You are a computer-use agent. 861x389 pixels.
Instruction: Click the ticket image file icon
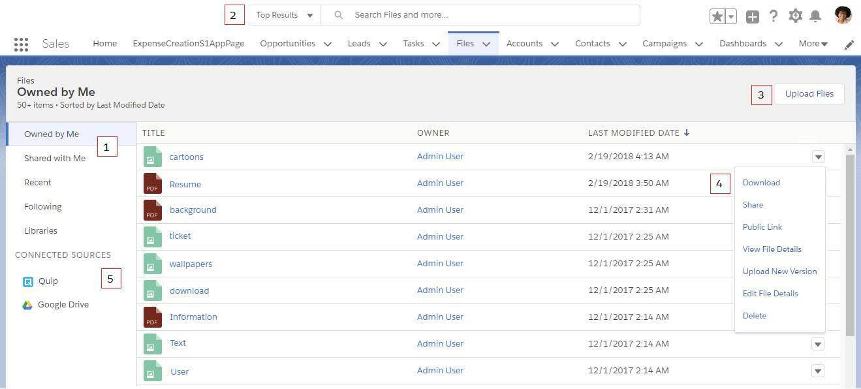[x=153, y=236]
